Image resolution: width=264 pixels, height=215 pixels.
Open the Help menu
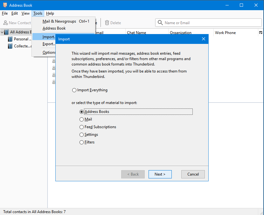50,13
